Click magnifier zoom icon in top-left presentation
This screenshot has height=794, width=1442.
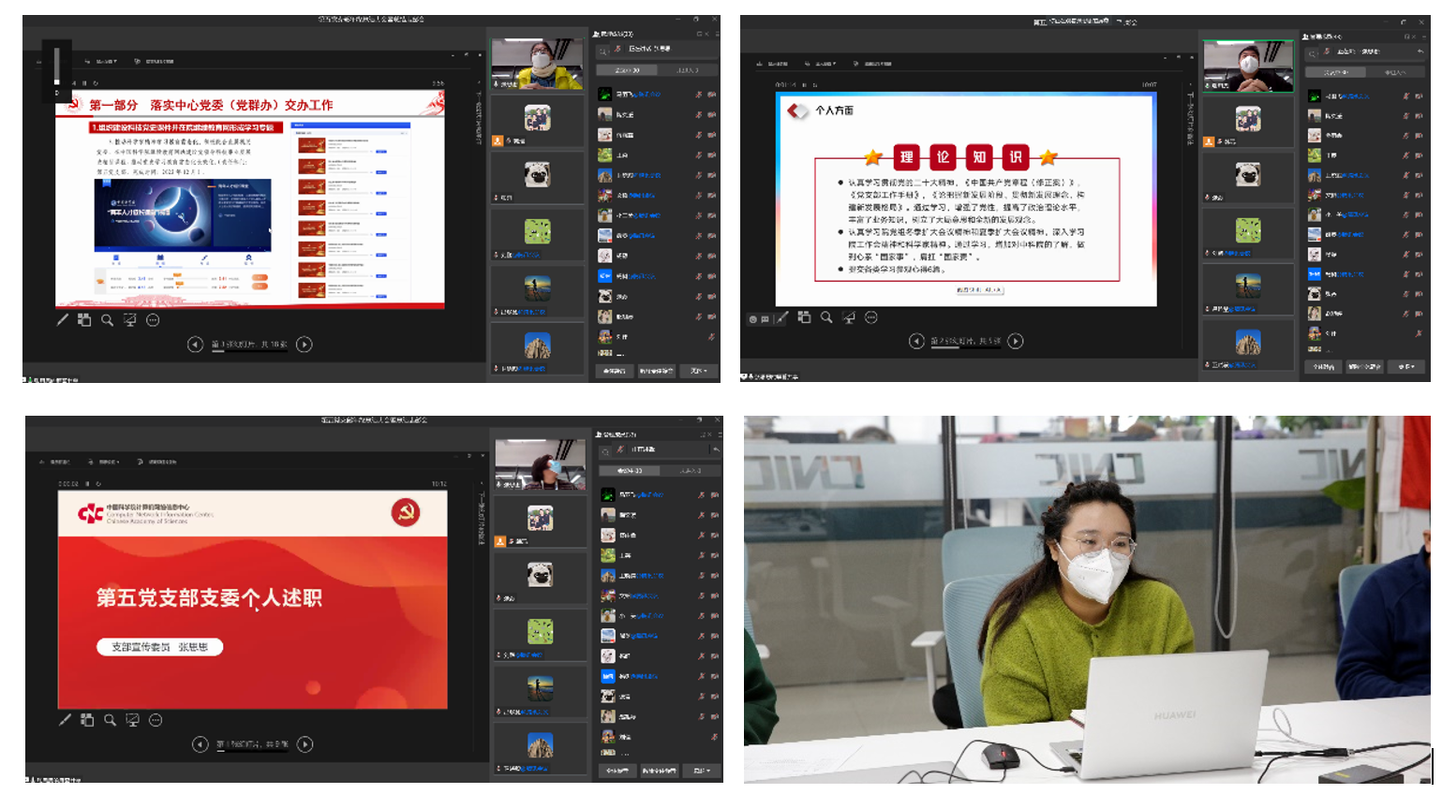coord(108,320)
